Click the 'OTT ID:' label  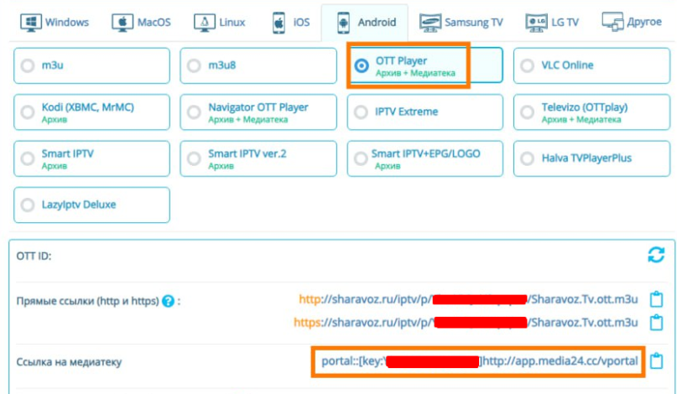coord(34,256)
